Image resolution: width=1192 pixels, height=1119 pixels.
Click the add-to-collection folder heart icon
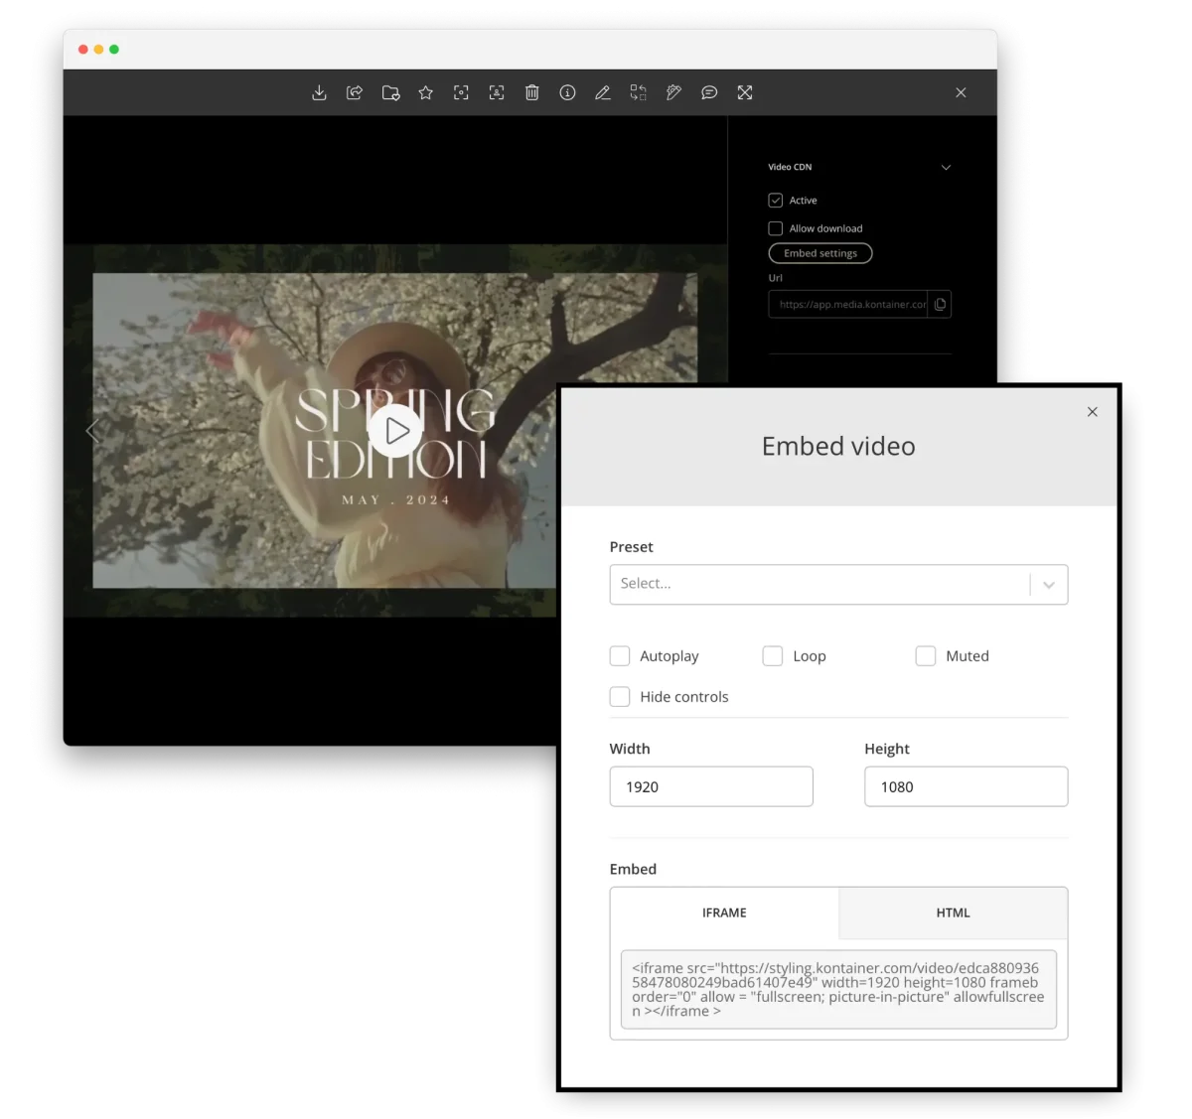tap(390, 92)
